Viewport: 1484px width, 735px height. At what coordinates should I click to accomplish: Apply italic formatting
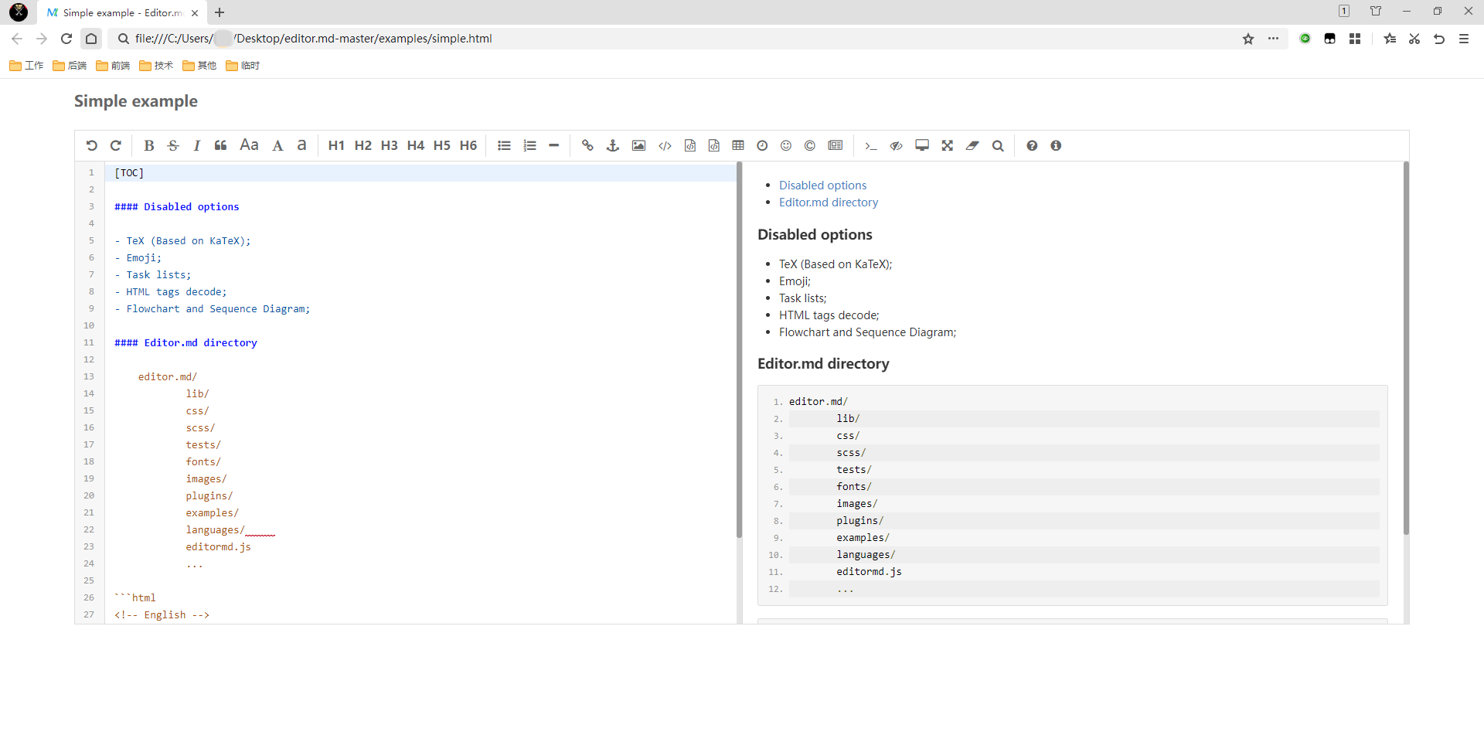[196, 145]
